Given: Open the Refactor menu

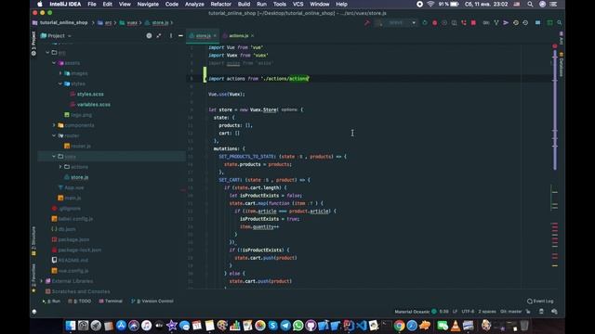Looking at the screenshot, I should pyautogui.click(x=221, y=4).
